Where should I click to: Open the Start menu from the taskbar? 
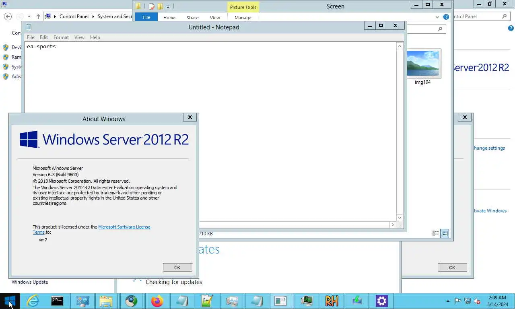click(10, 301)
